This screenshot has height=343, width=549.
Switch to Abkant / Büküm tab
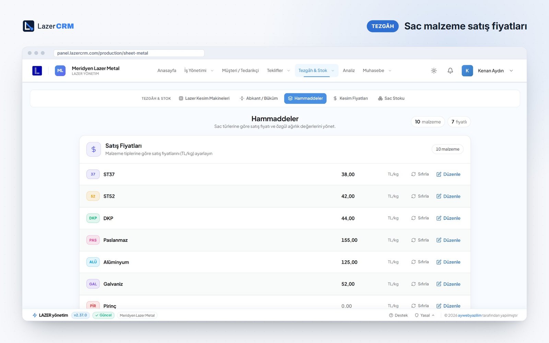click(259, 98)
